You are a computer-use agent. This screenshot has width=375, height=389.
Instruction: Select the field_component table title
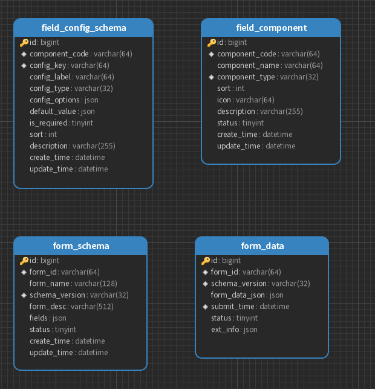pos(271,28)
